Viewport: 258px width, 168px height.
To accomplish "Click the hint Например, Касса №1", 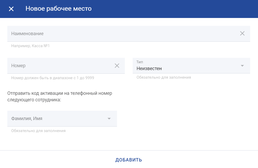I will click(30, 46).
